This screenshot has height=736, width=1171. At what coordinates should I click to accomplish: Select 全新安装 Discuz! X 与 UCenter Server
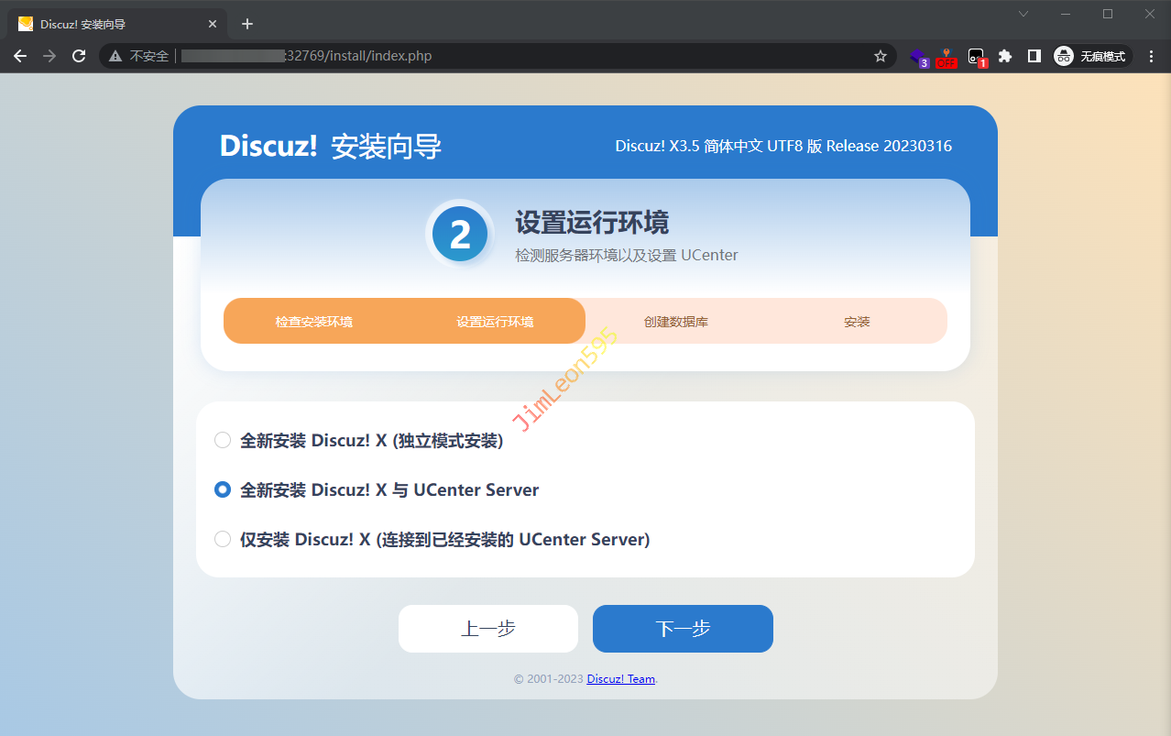tap(223, 490)
